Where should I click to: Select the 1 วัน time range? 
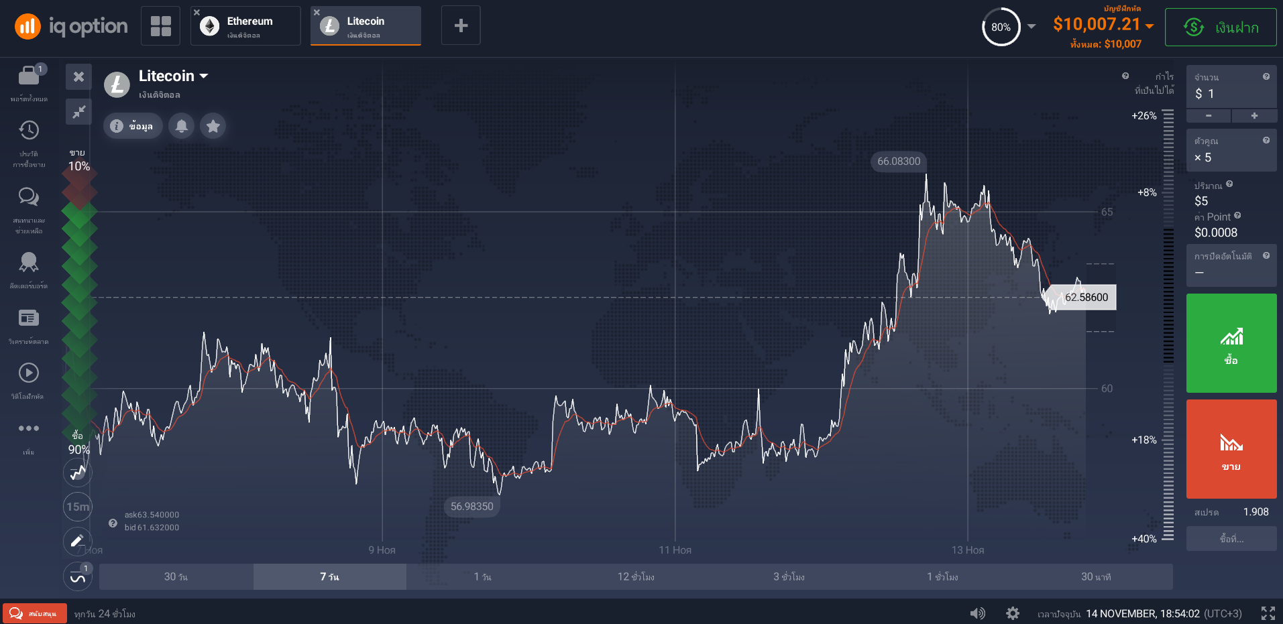tap(482, 576)
